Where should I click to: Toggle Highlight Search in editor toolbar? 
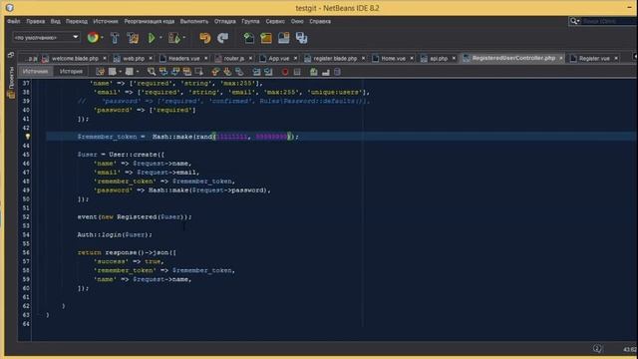pos(187,72)
